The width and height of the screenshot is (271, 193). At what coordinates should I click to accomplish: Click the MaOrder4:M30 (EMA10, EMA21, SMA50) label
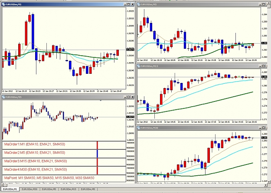pos(36,170)
